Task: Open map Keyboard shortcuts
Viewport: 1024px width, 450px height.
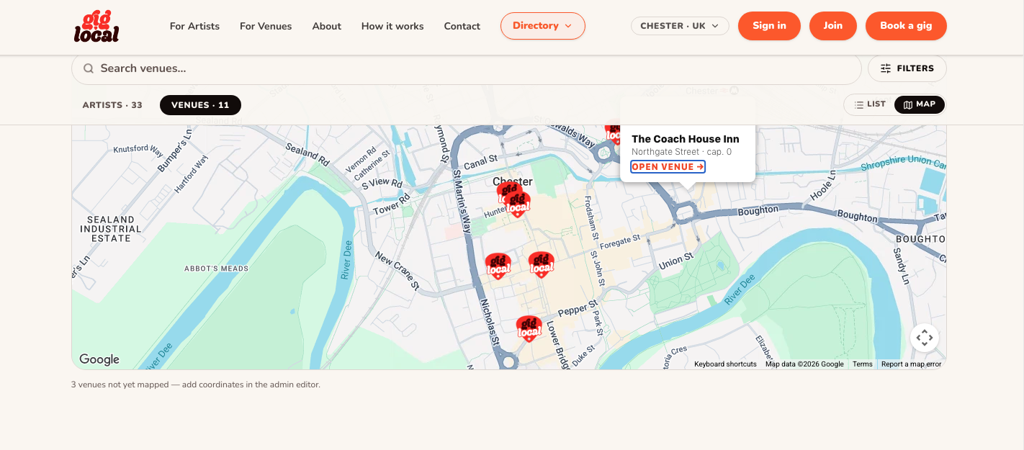Action: [725, 364]
